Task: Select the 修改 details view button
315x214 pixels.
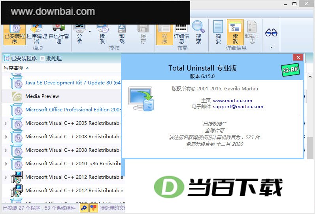Action: pyautogui.click(x=235, y=32)
